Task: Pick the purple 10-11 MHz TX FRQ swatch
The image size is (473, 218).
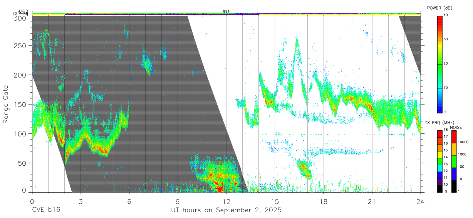Action: pos(440,181)
